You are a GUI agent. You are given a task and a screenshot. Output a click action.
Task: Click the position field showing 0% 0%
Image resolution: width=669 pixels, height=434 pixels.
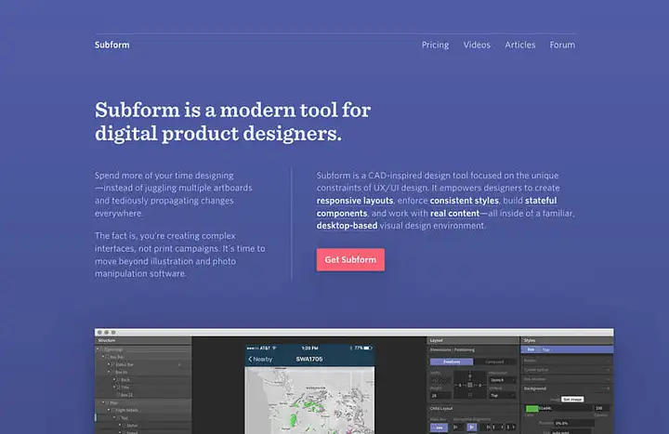[x=574, y=424]
